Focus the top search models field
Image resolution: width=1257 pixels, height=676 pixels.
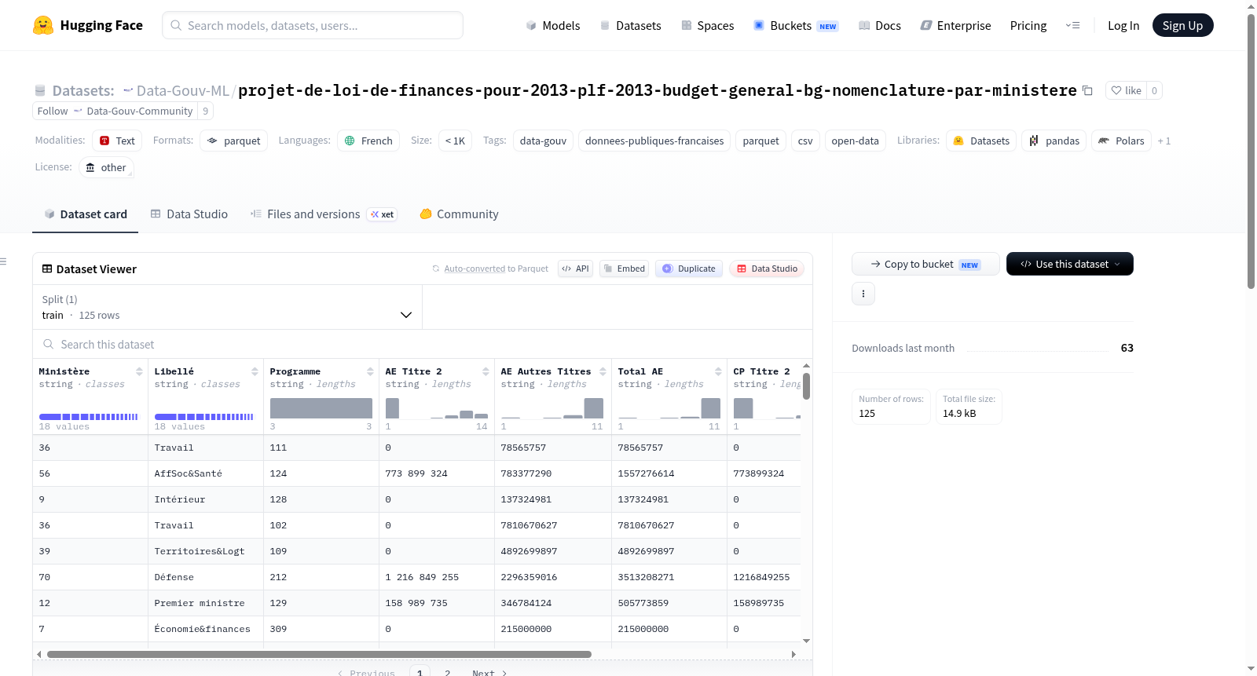pos(313,25)
